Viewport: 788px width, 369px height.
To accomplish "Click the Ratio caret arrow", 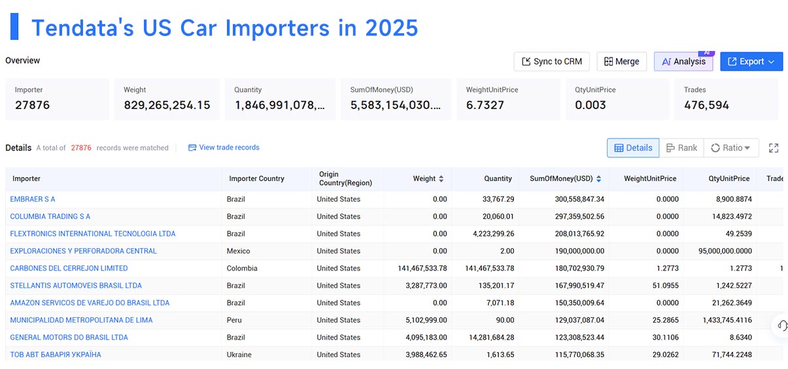I will tap(747, 148).
